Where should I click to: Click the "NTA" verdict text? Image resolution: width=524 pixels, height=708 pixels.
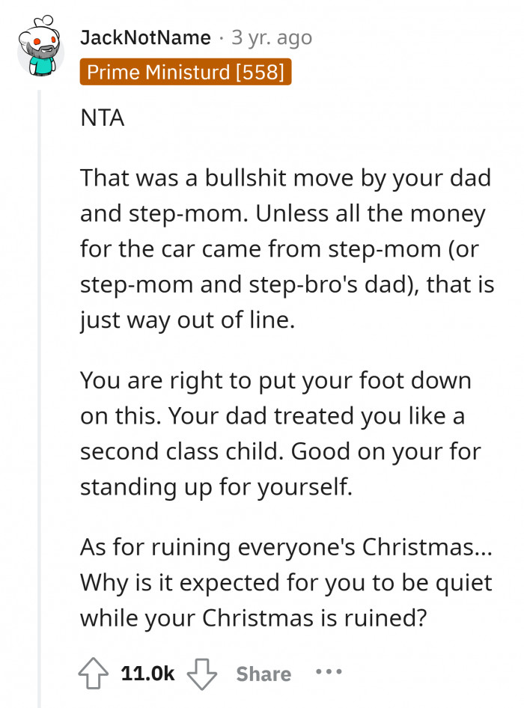tap(102, 118)
